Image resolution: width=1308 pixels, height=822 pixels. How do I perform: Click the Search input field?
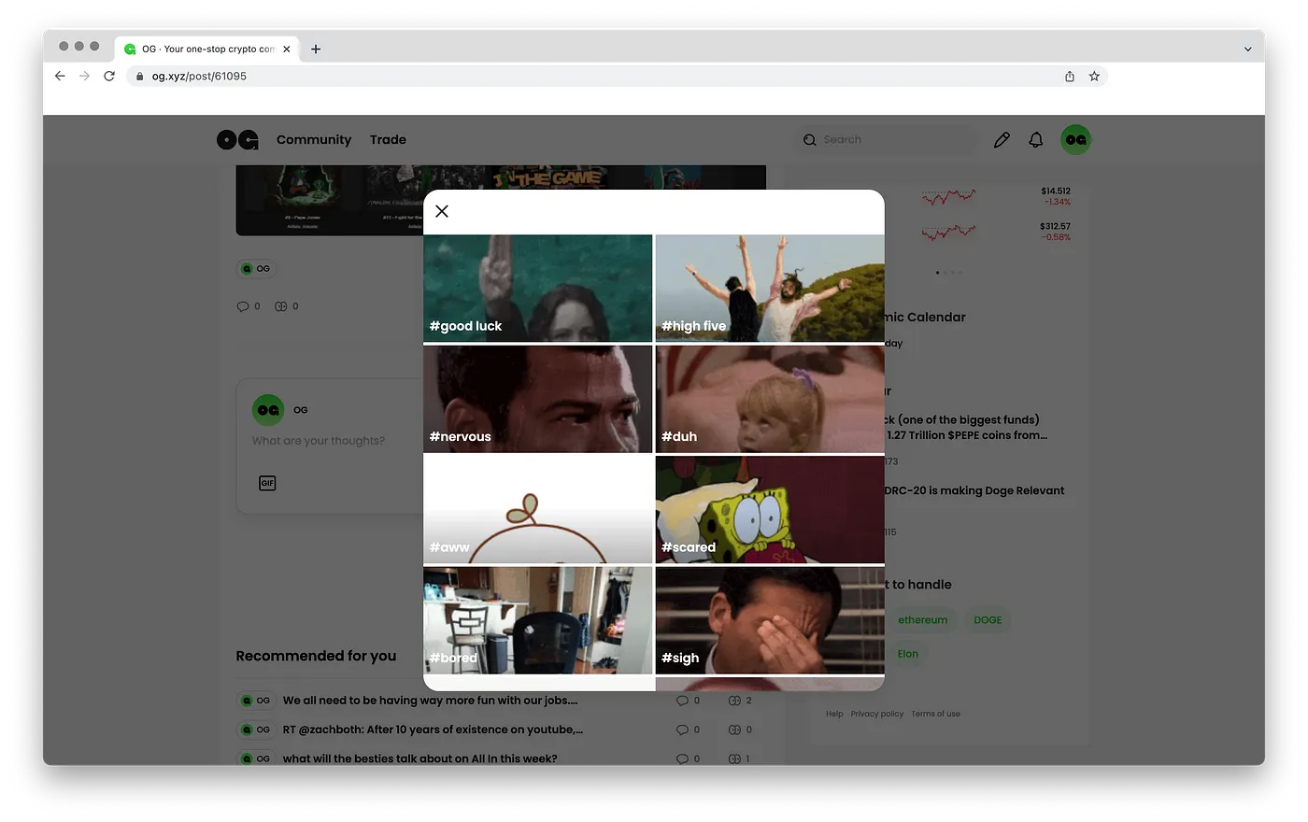click(888, 140)
